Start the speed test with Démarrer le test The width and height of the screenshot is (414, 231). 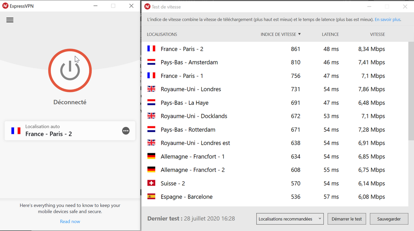pos(347,219)
